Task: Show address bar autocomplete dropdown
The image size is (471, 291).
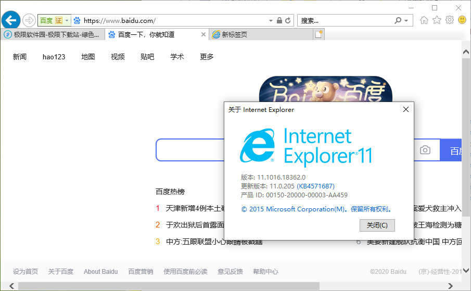Action: [271, 20]
